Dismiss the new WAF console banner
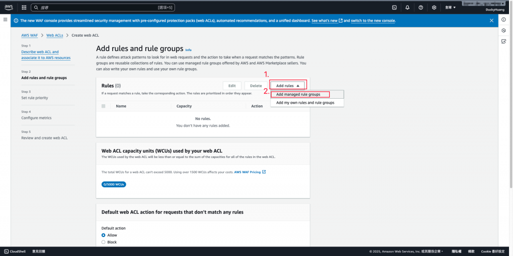The width and height of the screenshot is (513, 256). click(x=491, y=21)
